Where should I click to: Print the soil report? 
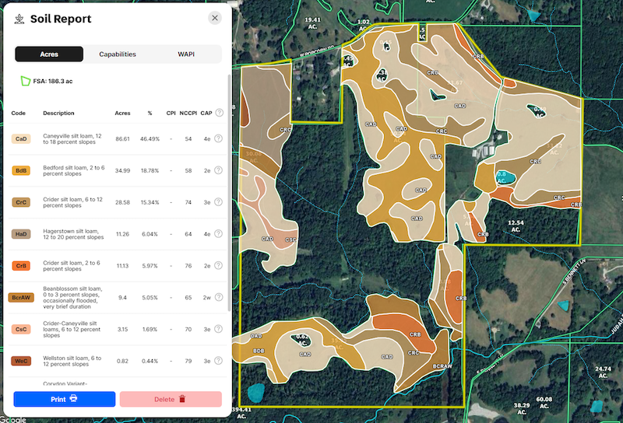pos(65,399)
